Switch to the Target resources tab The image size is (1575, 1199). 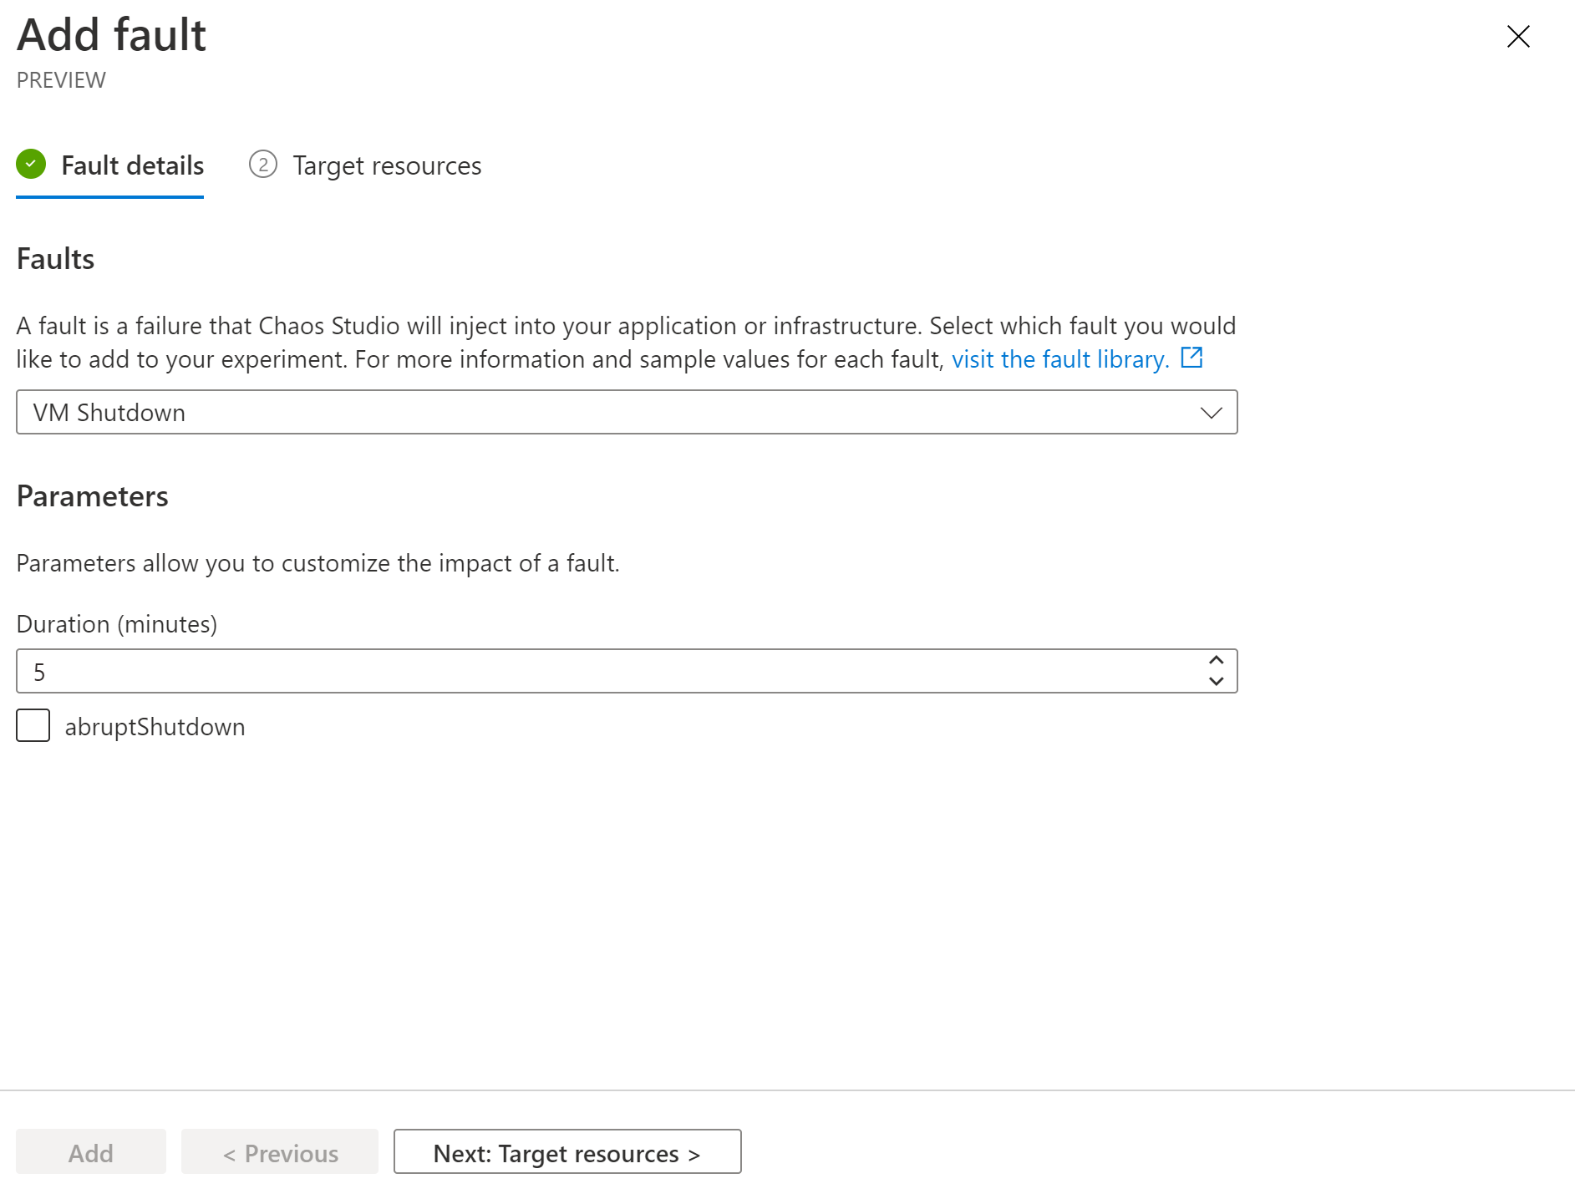point(386,165)
